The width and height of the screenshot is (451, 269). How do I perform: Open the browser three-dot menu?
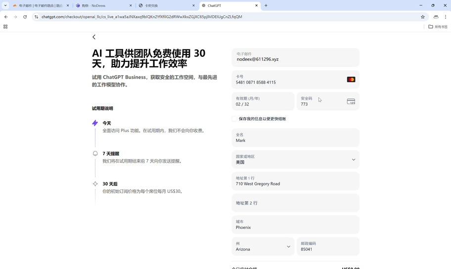pyautogui.click(x=446, y=17)
